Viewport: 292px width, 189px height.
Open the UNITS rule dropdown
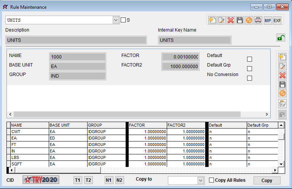click(116, 20)
